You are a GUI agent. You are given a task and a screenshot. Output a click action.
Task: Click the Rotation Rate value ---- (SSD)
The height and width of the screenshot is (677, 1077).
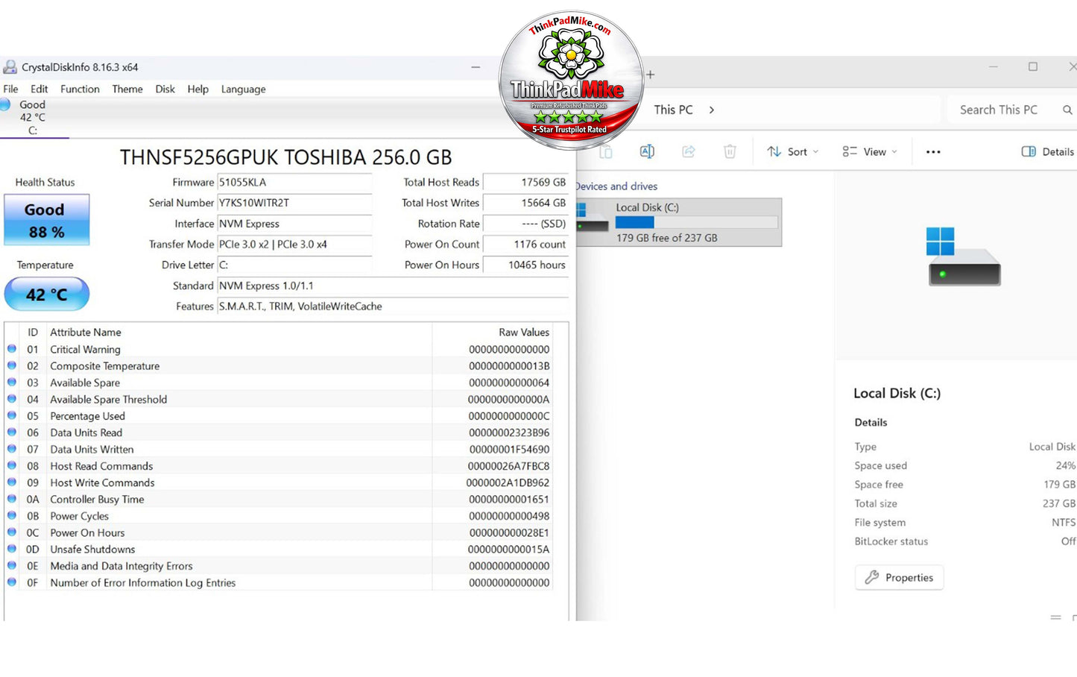525,224
